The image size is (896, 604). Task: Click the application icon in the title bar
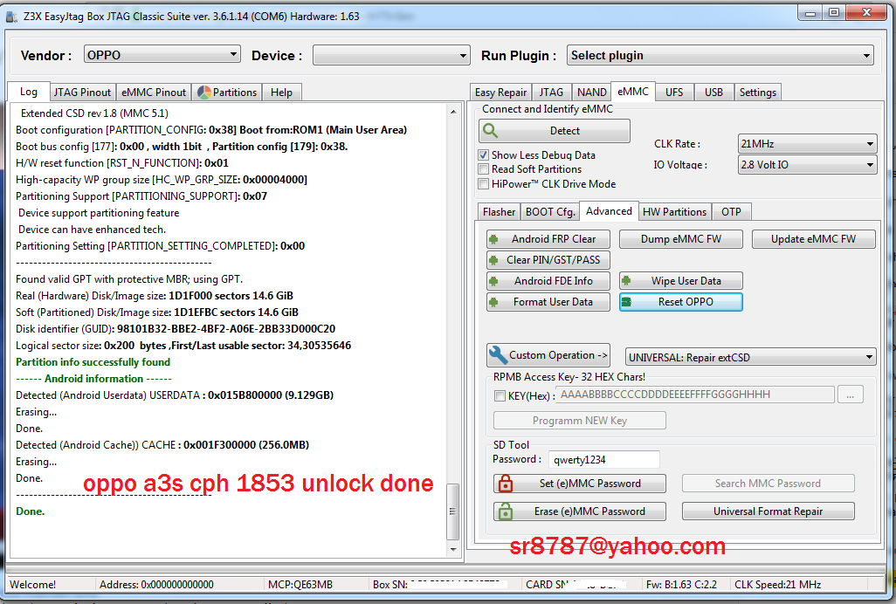click(11, 17)
